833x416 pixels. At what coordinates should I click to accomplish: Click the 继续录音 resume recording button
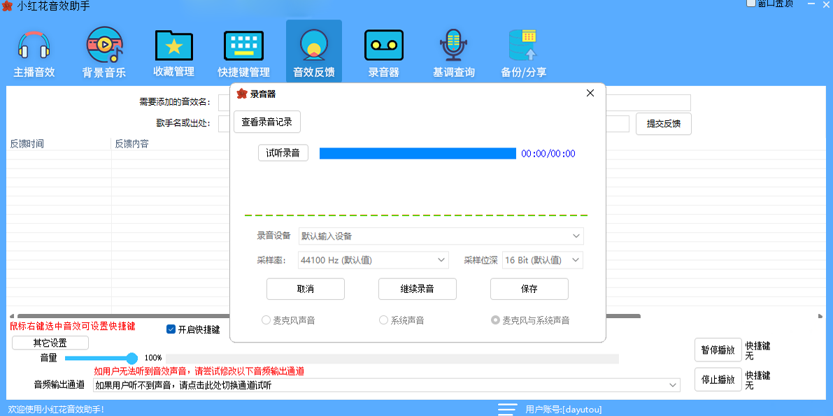click(417, 288)
